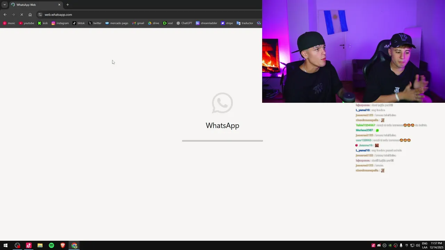Open File Explorer from the taskbar
445x250 pixels.
pyautogui.click(x=40, y=245)
